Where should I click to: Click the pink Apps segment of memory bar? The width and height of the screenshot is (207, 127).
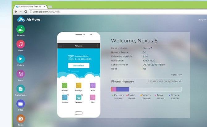click(114, 89)
